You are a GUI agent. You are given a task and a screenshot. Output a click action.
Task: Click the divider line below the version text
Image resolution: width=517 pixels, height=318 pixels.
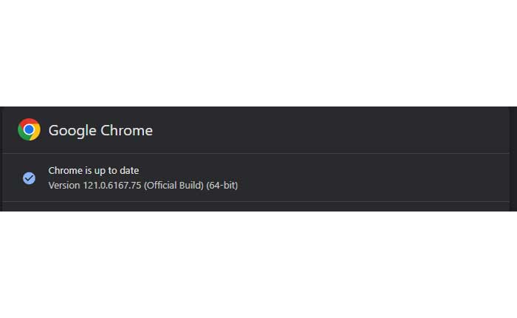[258, 201]
